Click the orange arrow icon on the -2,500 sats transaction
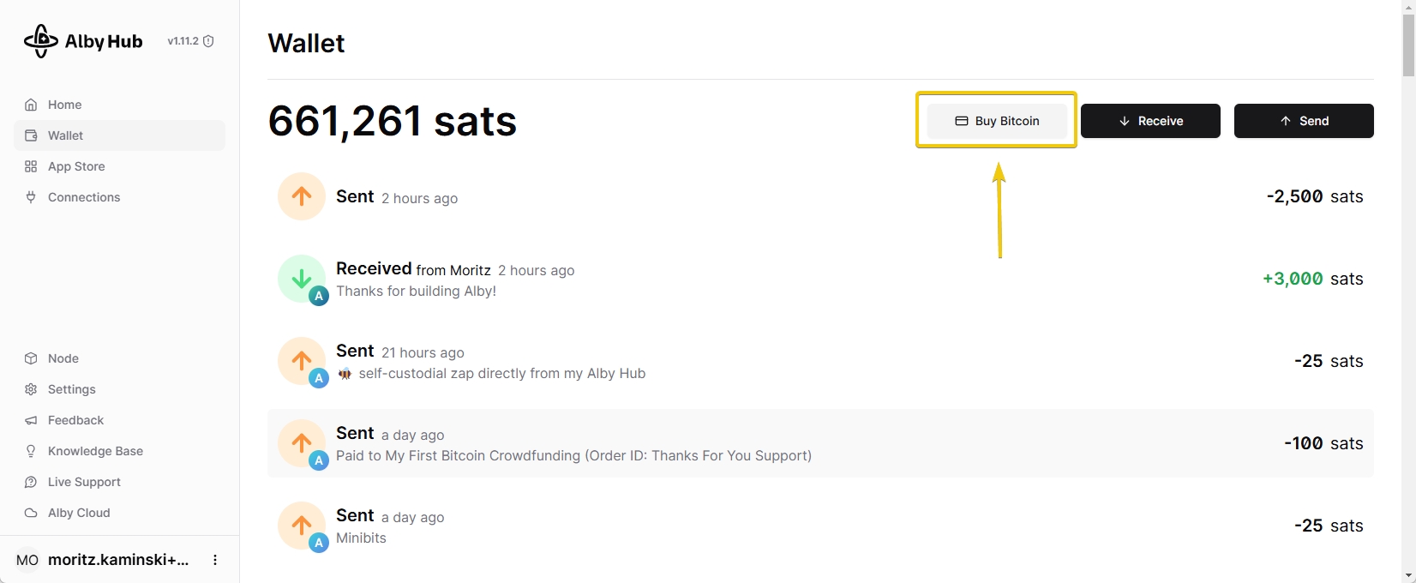The height and width of the screenshot is (583, 1416). [x=302, y=196]
